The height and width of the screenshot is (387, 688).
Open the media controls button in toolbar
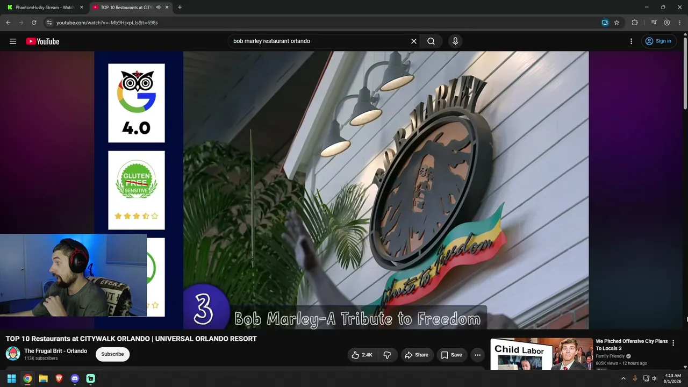click(654, 23)
